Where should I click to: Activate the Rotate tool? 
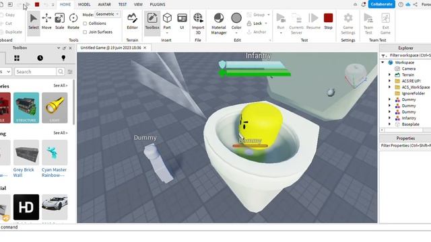(73, 22)
